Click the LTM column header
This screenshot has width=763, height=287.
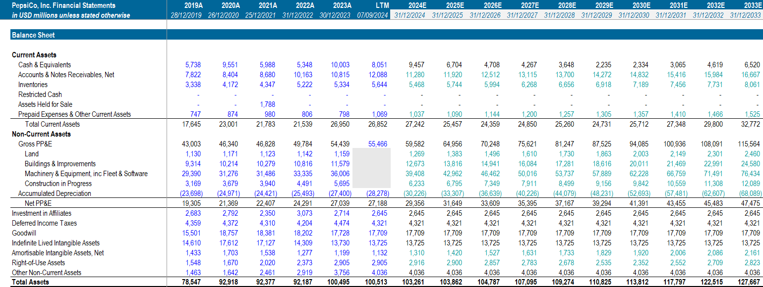coord(382,5)
